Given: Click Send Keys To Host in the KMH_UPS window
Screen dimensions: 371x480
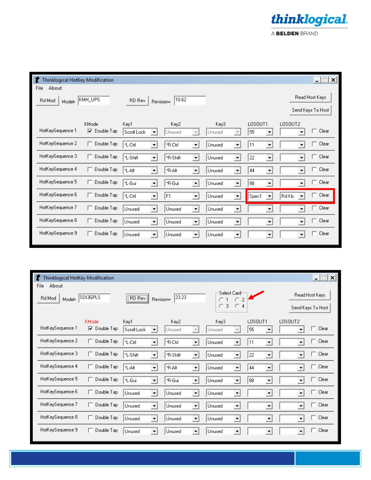Looking at the screenshot, I should [x=310, y=110].
